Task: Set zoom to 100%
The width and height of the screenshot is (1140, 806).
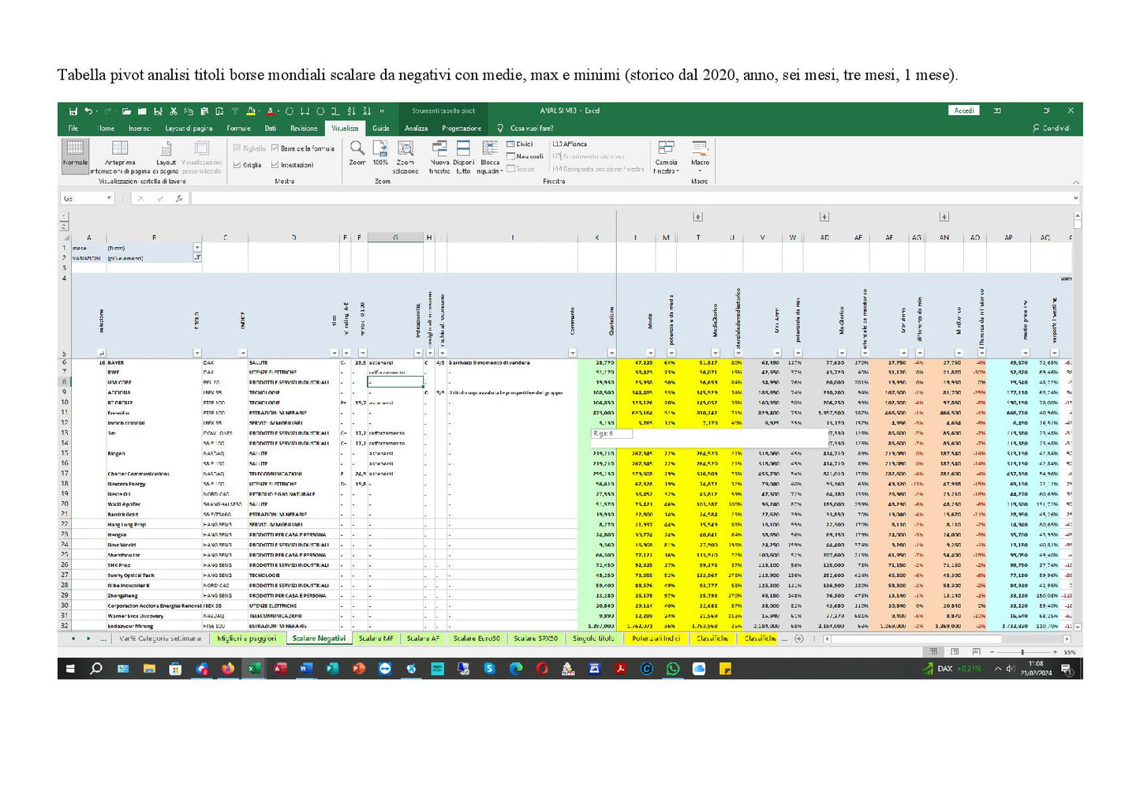Action: click(380, 153)
